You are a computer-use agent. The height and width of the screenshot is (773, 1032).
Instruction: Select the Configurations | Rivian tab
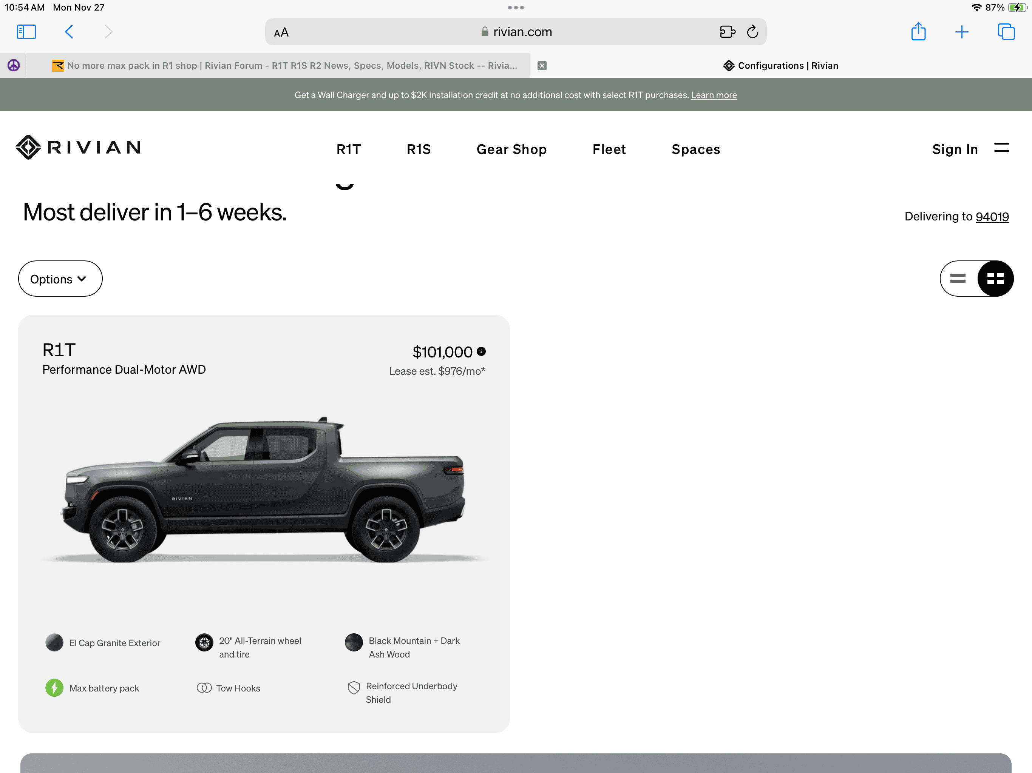click(780, 66)
